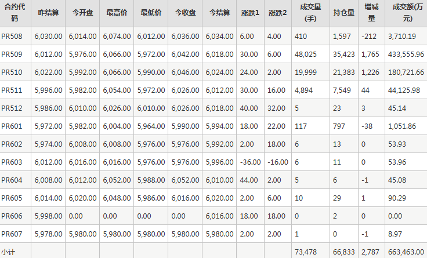The height and width of the screenshot is (258, 427).
Task: Click PR603 change value -16.00
Action: point(278,162)
